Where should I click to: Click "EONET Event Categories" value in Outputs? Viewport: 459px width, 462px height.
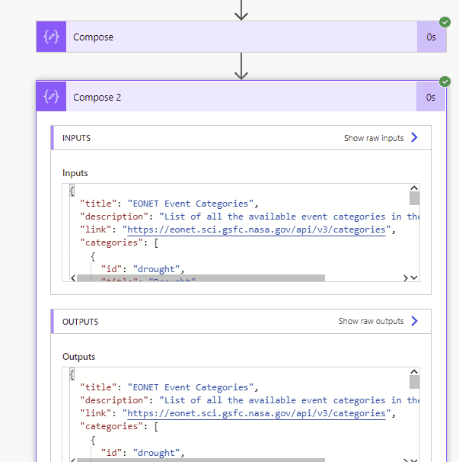pos(190,387)
